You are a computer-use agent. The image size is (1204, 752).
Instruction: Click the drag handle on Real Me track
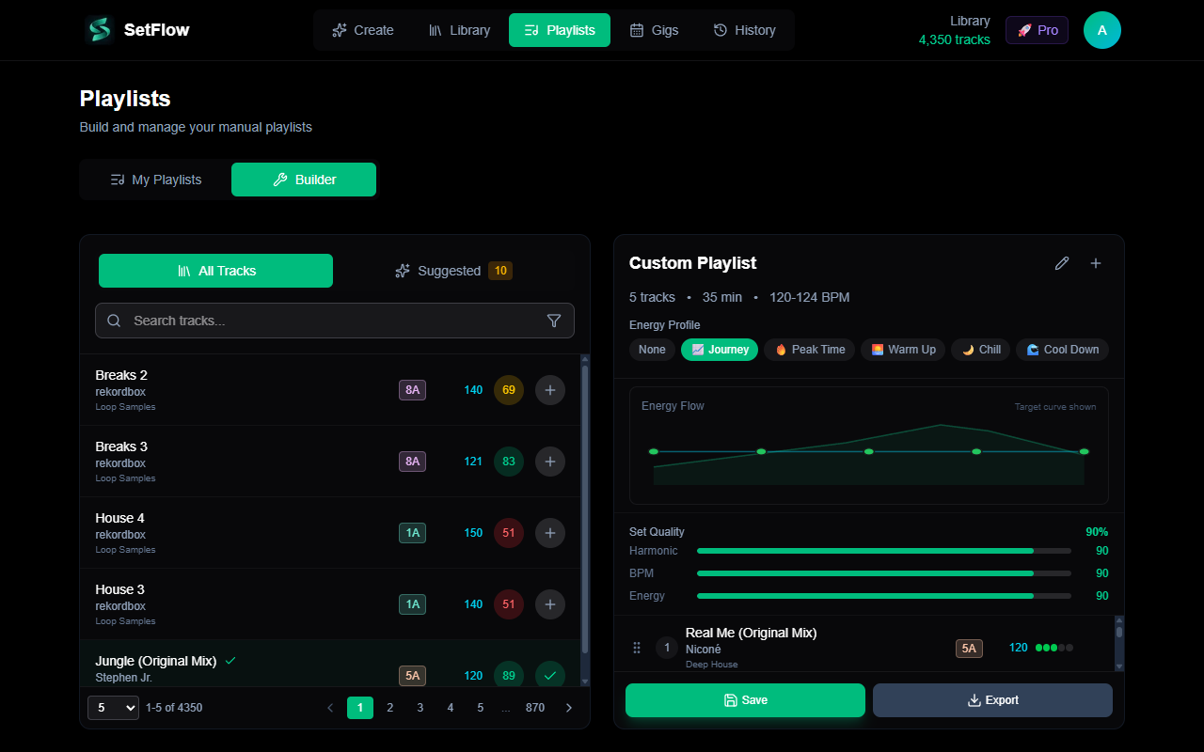pos(637,648)
